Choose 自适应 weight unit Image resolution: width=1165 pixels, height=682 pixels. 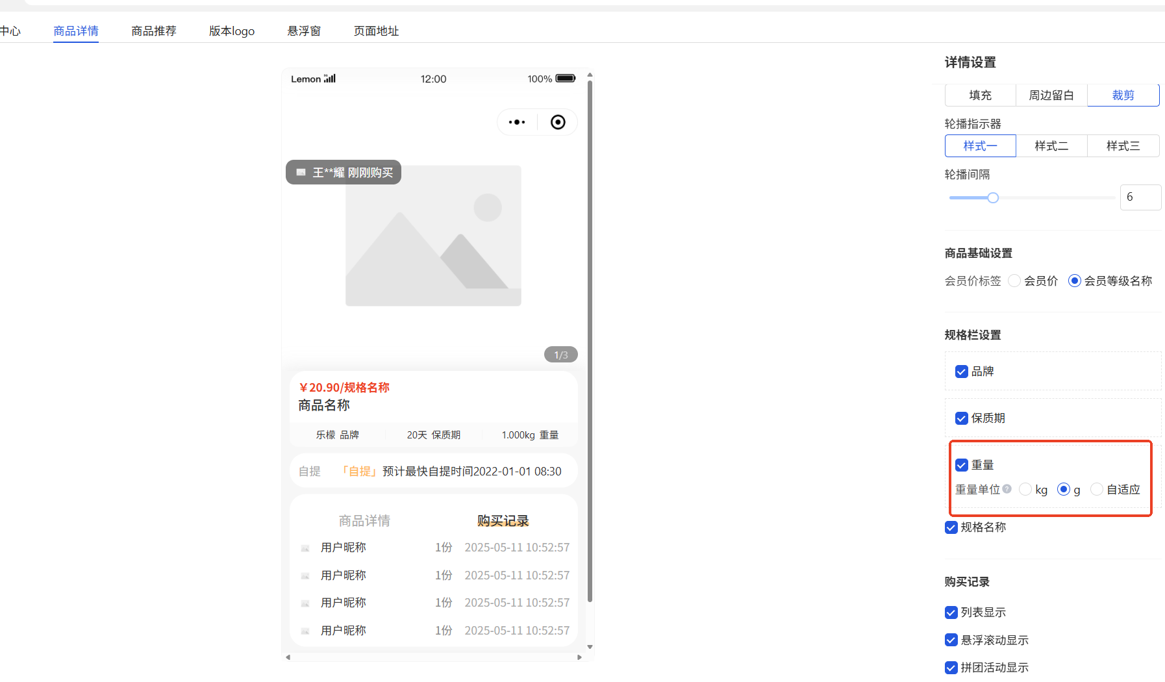click(x=1097, y=489)
